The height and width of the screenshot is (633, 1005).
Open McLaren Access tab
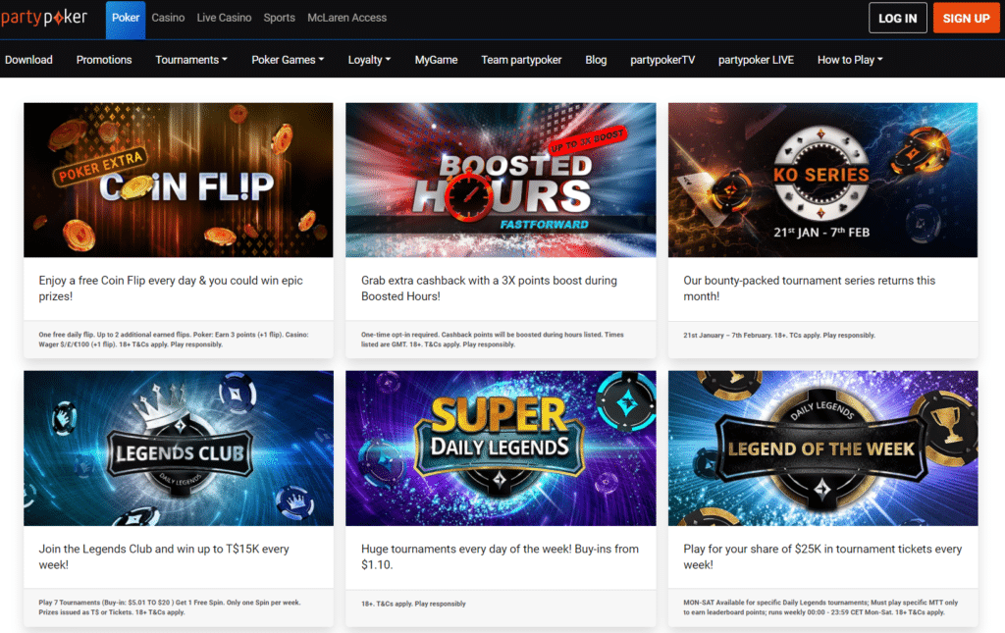pos(346,18)
